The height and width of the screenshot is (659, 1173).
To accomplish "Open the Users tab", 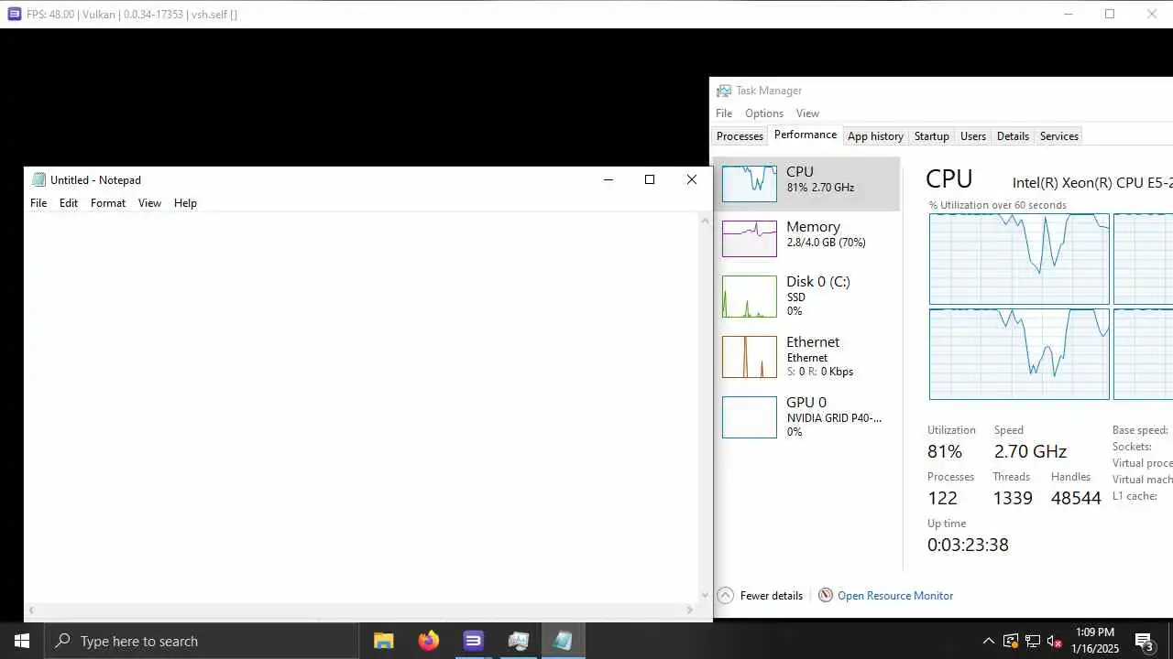I will (x=973, y=136).
